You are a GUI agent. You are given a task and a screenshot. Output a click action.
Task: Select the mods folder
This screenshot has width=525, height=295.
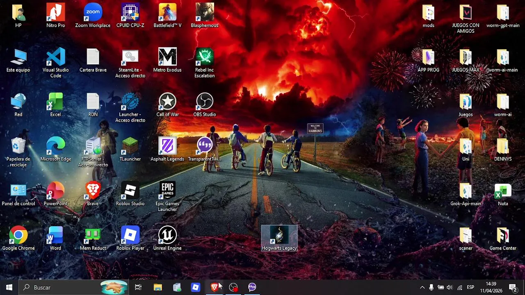pyautogui.click(x=428, y=16)
